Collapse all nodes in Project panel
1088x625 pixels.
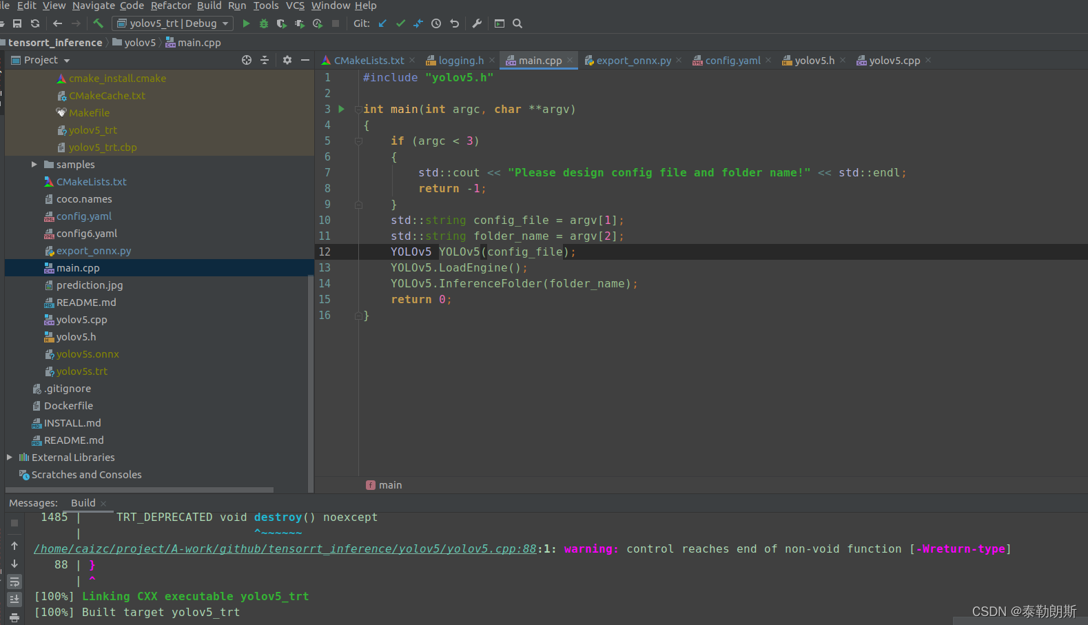coord(265,61)
